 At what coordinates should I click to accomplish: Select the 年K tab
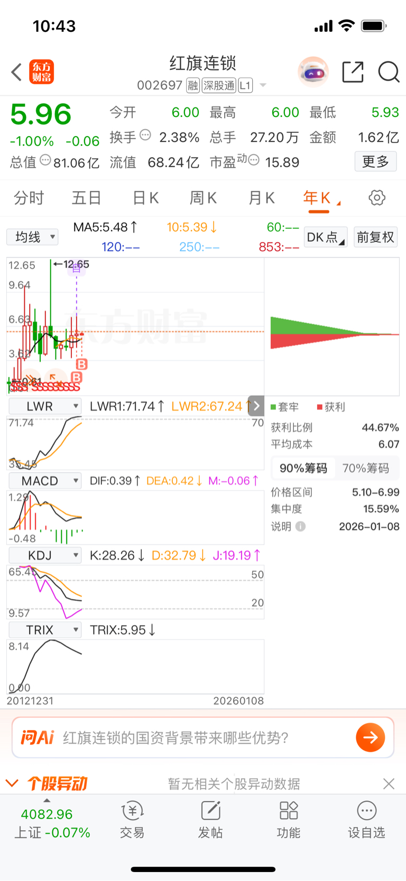pos(318,198)
